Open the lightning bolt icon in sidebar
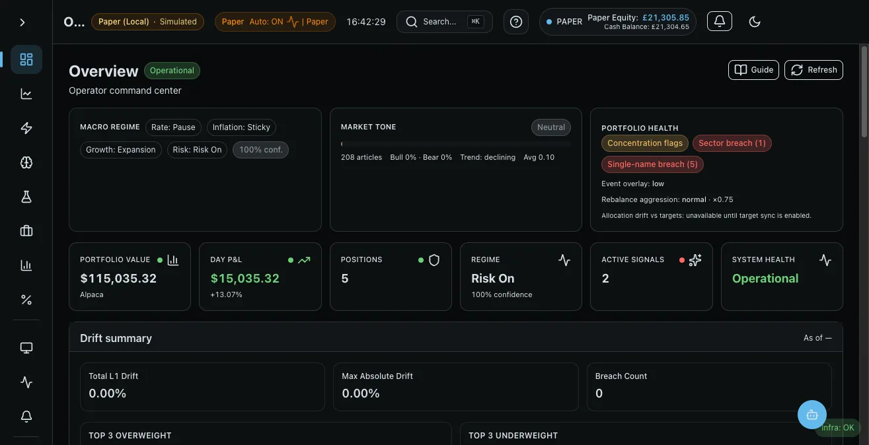Viewport: 869px width, 445px height. [x=26, y=128]
